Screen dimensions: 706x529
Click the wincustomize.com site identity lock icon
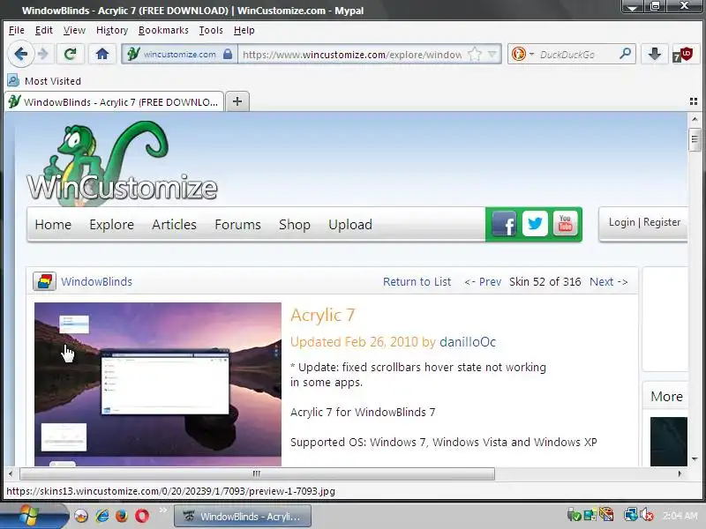(228, 55)
